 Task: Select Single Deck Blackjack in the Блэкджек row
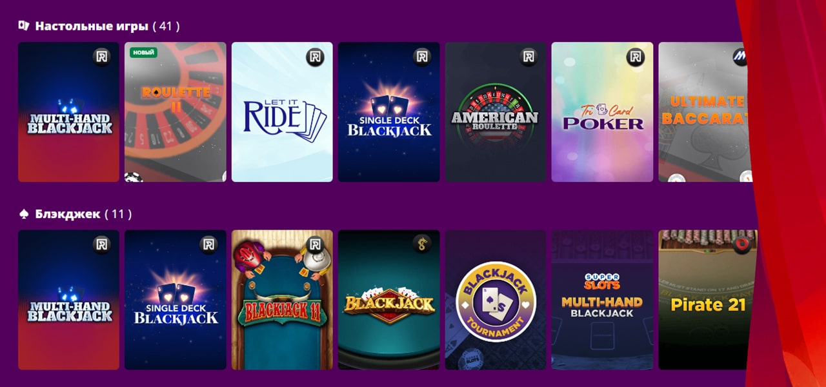176,300
